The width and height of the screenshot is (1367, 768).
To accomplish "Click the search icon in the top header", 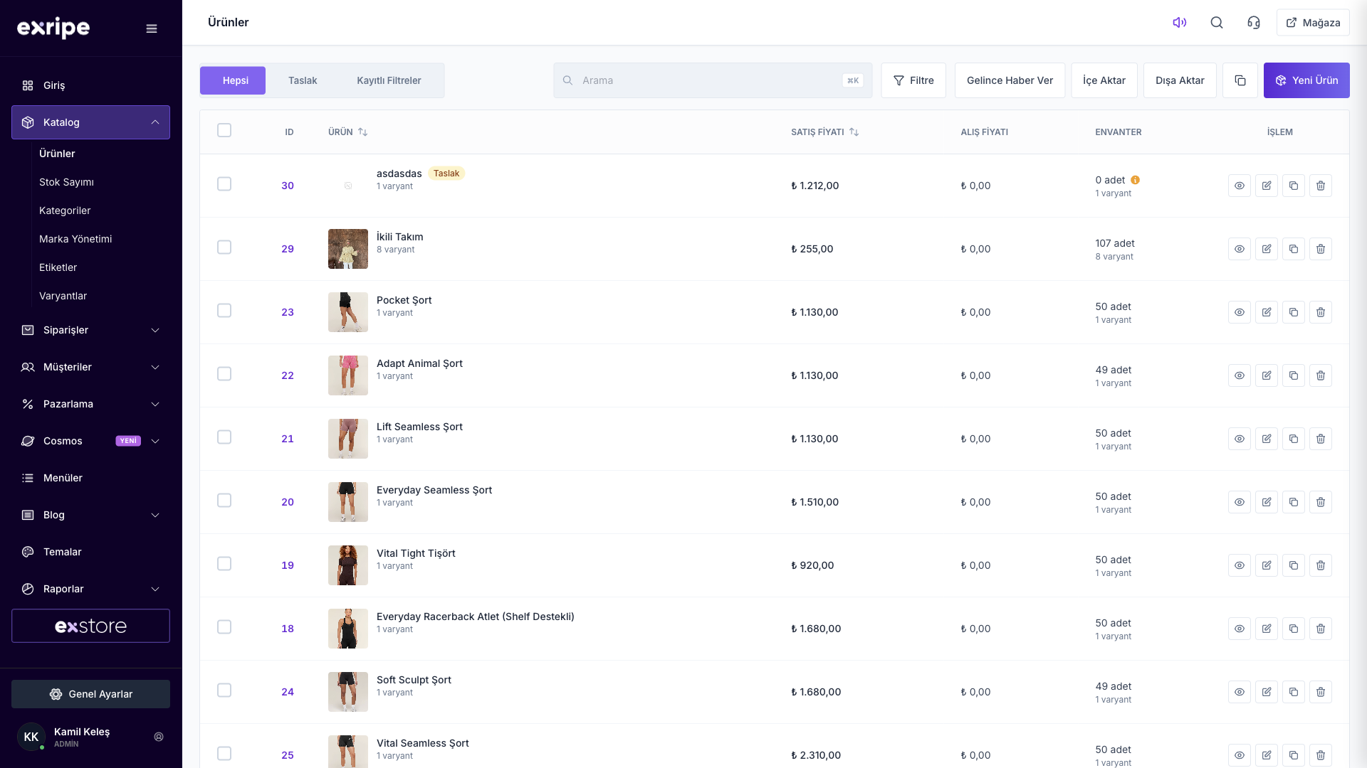I will point(1217,23).
